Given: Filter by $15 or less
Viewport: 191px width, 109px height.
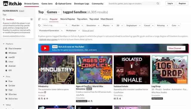Looking at the screenshot, I should tap(13, 99).
